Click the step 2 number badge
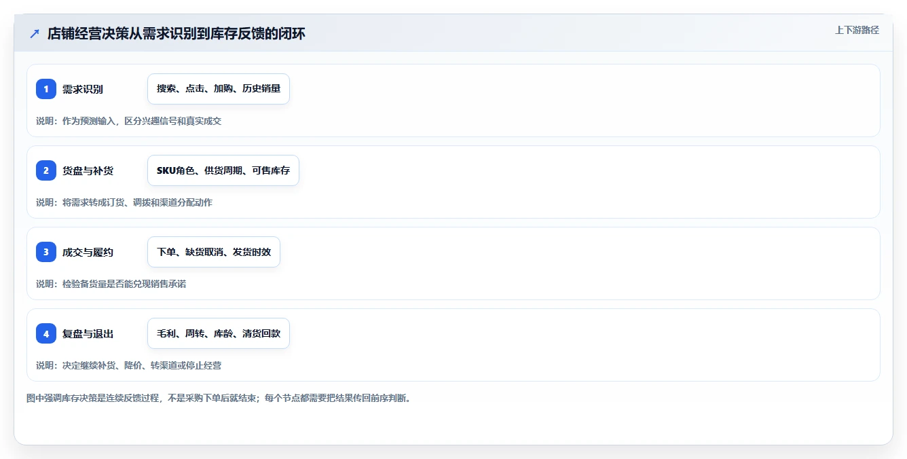Image resolution: width=907 pixels, height=459 pixels. click(x=46, y=170)
